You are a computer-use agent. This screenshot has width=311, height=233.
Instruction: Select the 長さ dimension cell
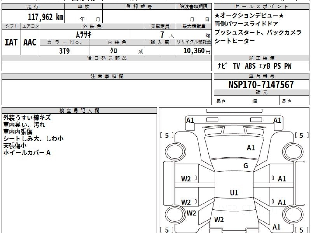pyautogui.click(x=232, y=100)
